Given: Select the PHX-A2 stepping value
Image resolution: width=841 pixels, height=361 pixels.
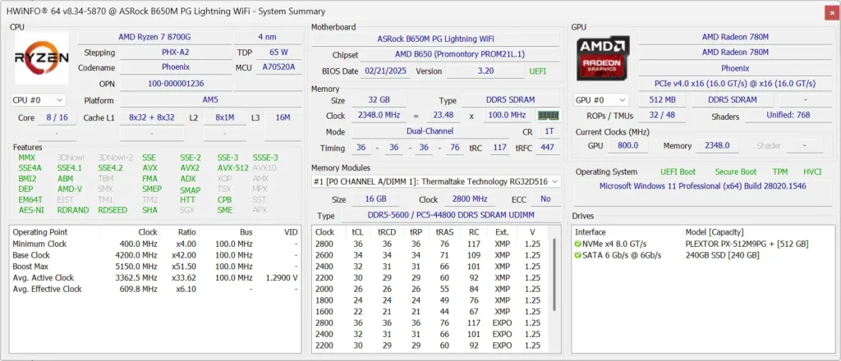Looking at the screenshot, I should coord(176,53).
